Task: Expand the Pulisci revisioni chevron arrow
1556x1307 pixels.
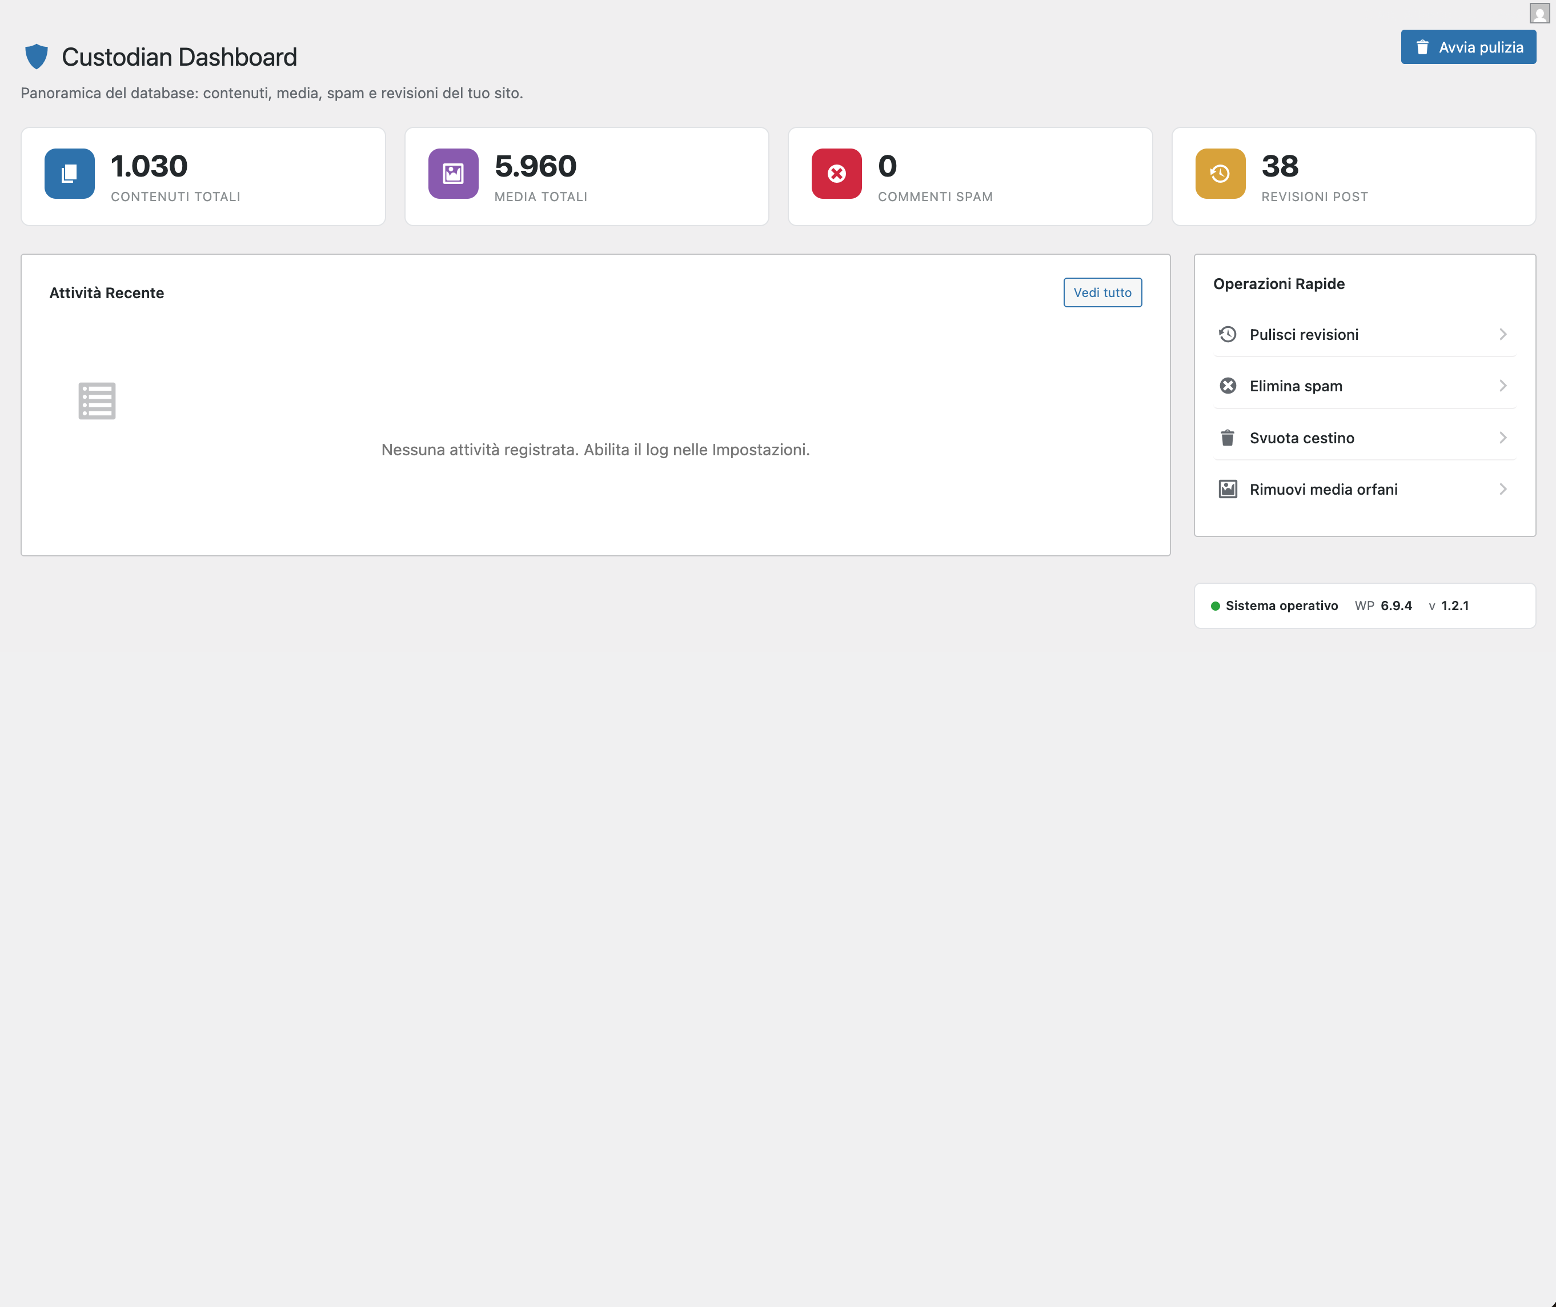Action: tap(1503, 335)
